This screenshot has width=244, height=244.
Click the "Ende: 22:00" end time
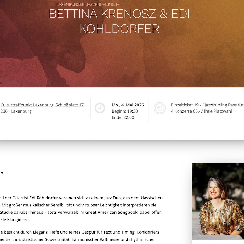click(x=123, y=117)
